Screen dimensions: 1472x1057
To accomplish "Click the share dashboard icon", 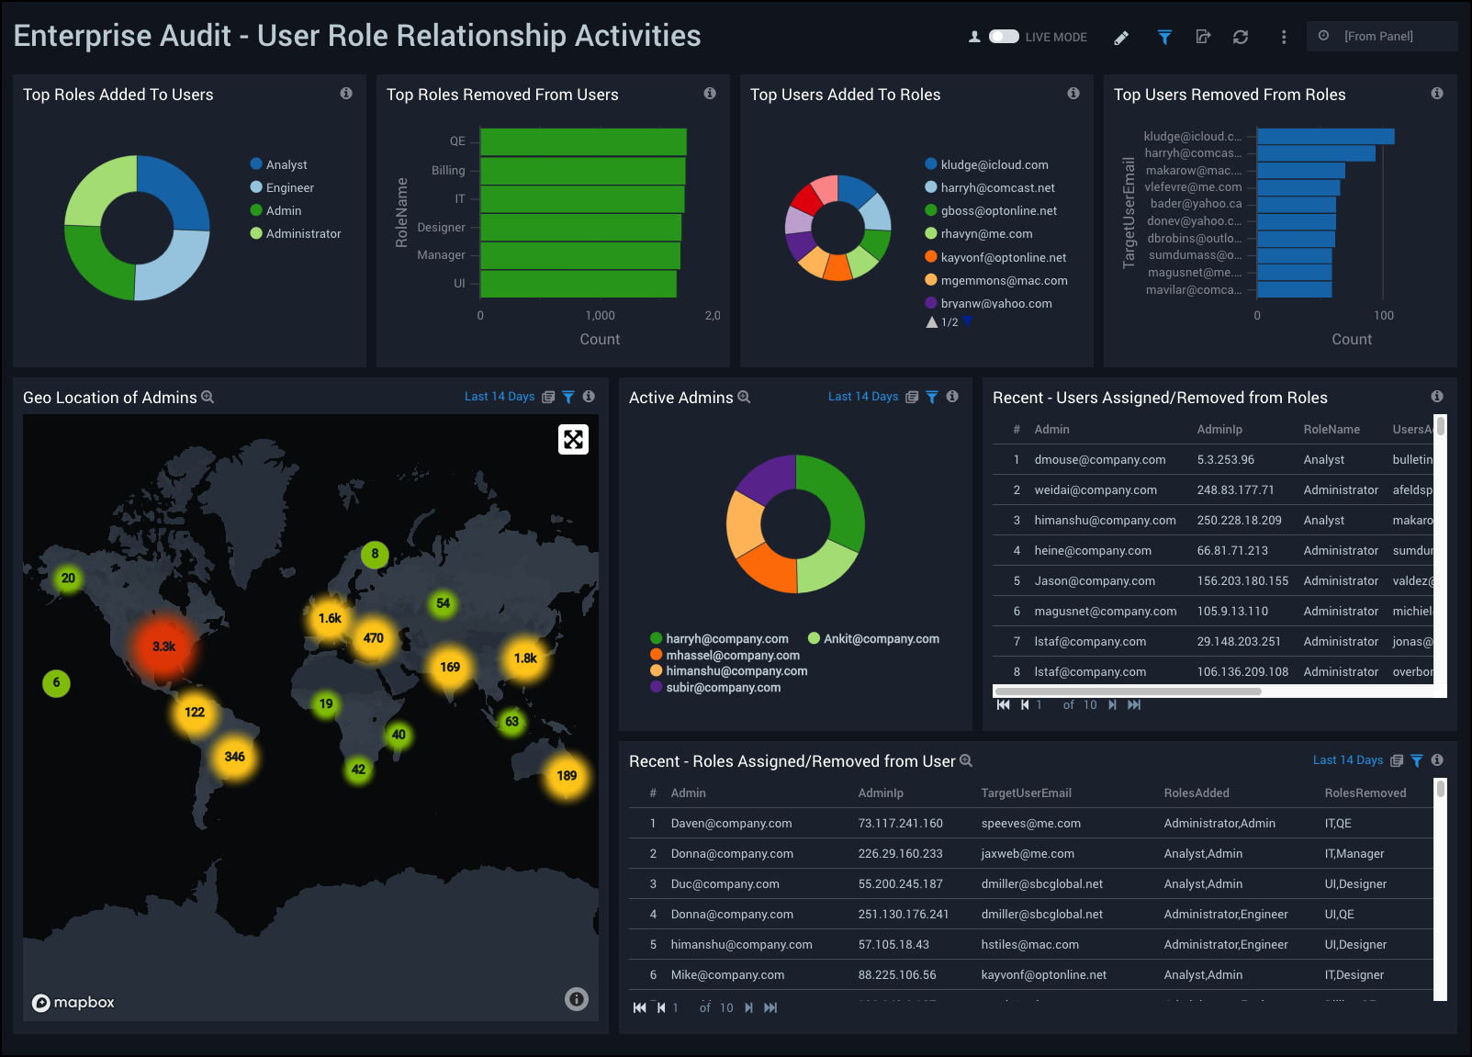I will [x=1203, y=38].
